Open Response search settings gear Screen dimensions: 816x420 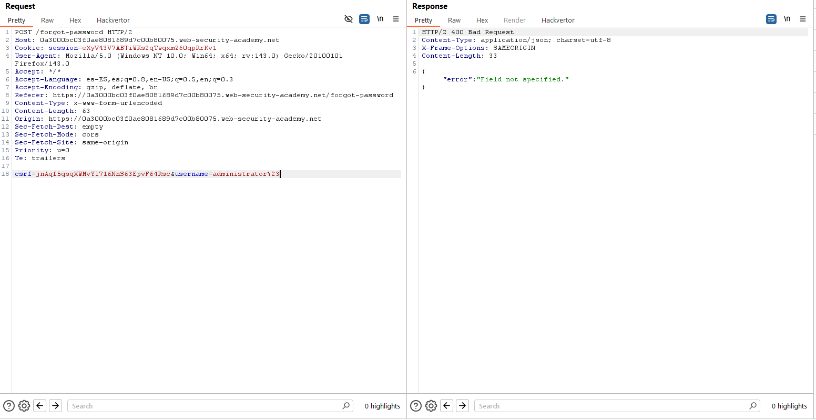click(x=431, y=406)
